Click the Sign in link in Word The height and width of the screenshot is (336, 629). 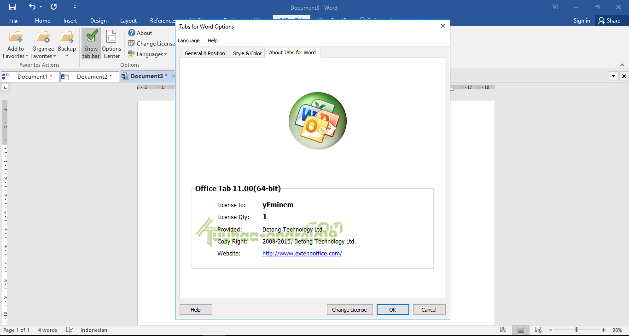pyautogui.click(x=582, y=21)
